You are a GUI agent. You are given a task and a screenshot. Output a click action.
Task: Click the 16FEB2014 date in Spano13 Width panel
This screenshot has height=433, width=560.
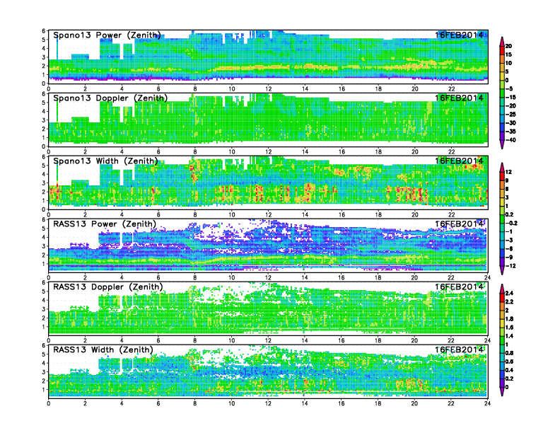pyautogui.click(x=459, y=161)
